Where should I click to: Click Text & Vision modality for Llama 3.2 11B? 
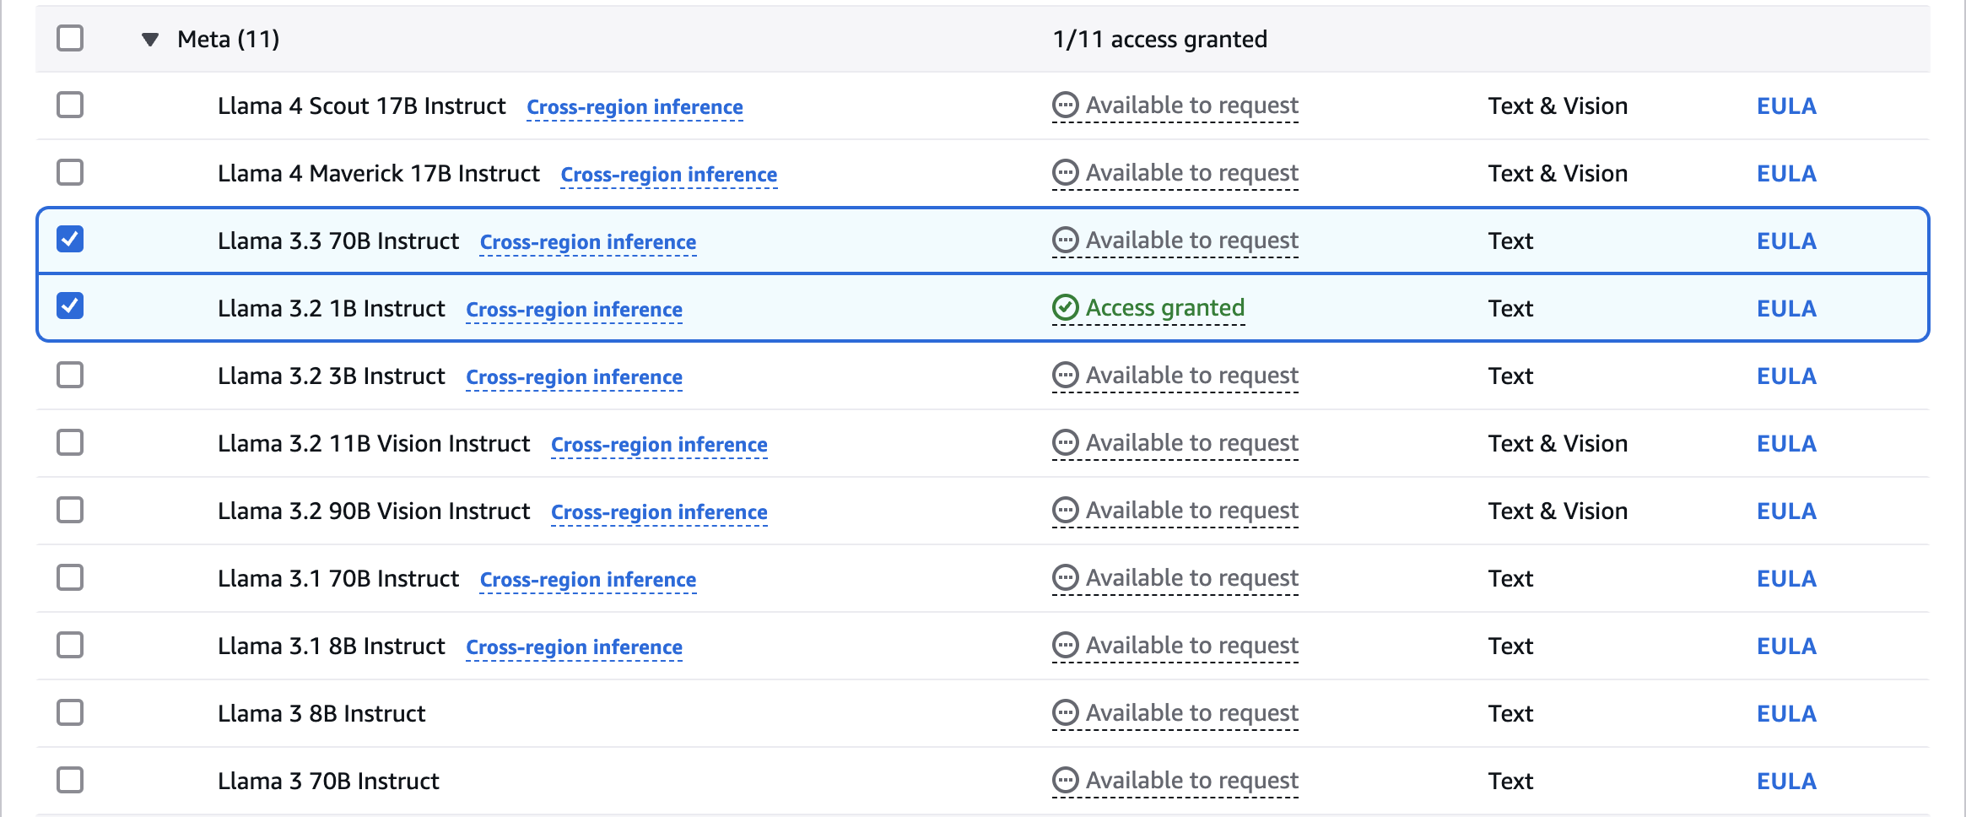coord(1558,444)
